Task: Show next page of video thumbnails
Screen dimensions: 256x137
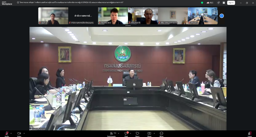Action: tap(221, 16)
